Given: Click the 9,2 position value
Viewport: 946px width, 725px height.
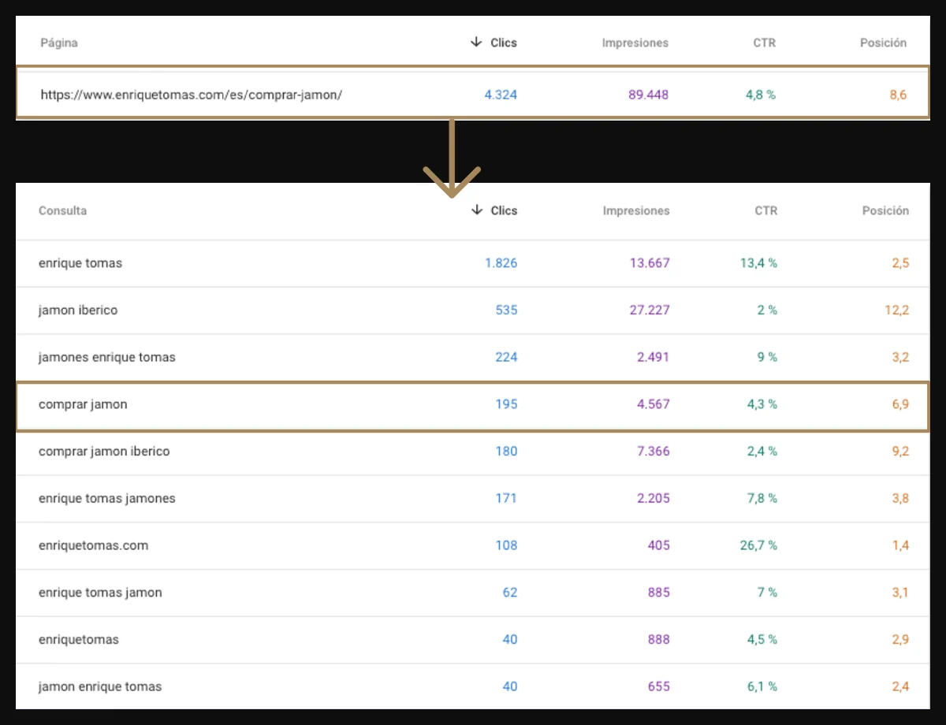Looking at the screenshot, I should [900, 452].
